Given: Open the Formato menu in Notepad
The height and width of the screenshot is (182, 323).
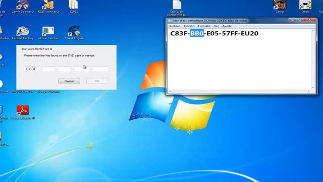Looking at the screenshot, I should click(204, 26).
